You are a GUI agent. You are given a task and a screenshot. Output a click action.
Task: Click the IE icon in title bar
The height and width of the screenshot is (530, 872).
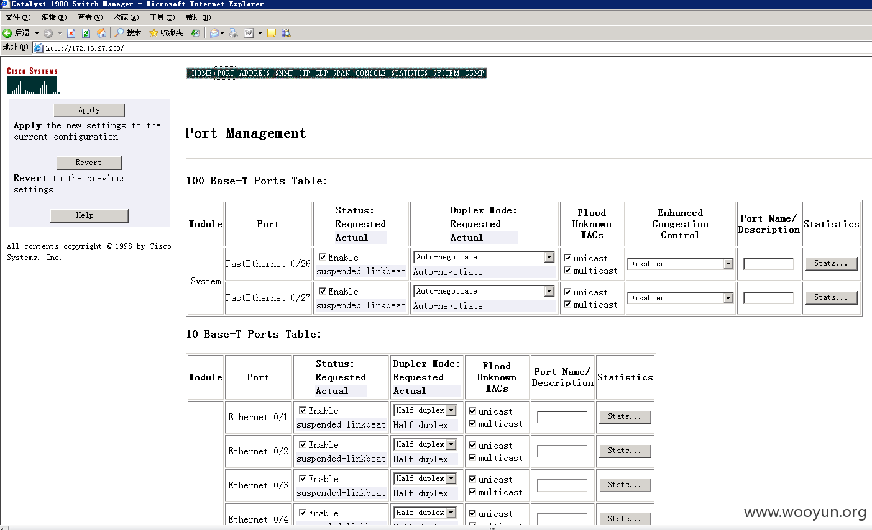[x=5, y=4]
